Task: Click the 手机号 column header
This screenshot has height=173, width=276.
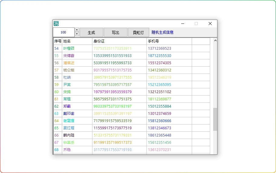Action: [169, 41]
